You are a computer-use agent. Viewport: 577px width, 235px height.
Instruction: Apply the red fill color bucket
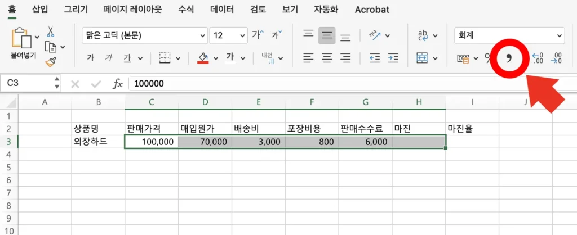pyautogui.click(x=203, y=58)
